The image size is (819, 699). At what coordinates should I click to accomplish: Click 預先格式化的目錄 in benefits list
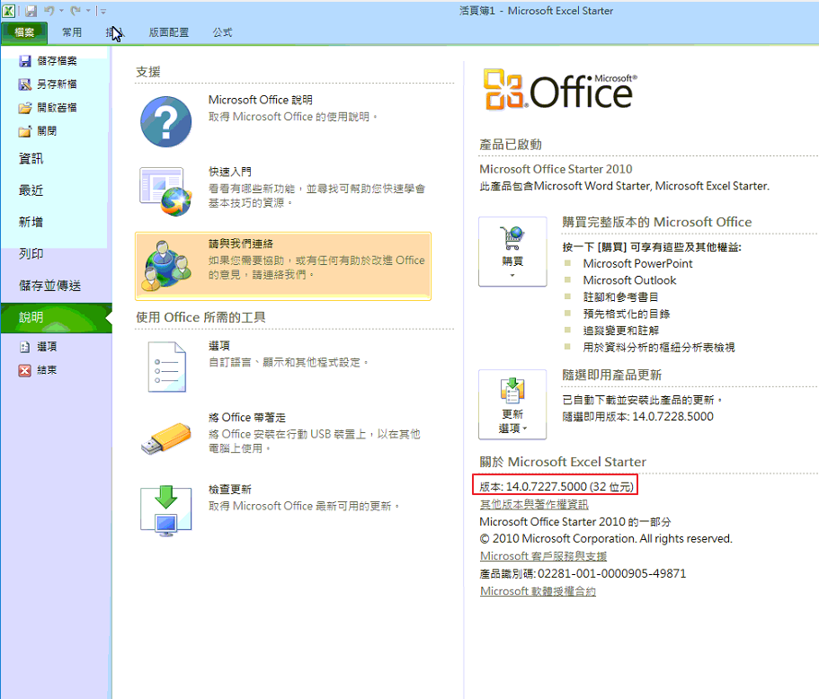[627, 314]
